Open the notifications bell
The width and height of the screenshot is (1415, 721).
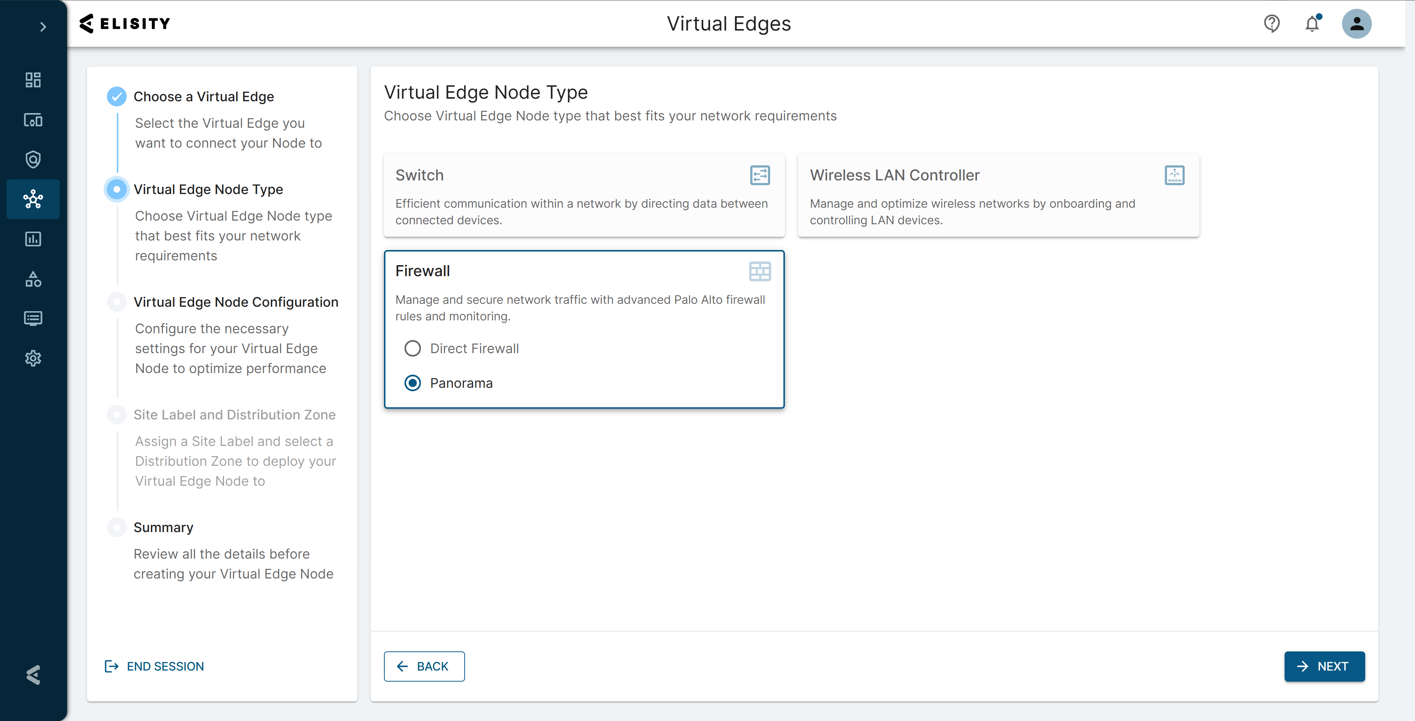1312,24
